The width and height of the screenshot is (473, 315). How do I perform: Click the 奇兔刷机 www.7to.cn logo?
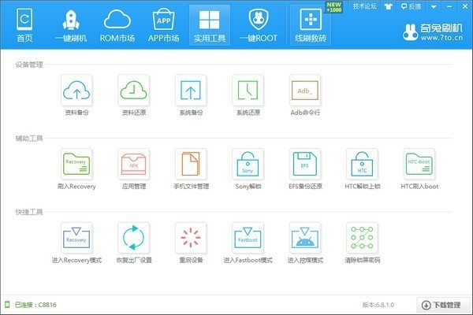(433, 32)
